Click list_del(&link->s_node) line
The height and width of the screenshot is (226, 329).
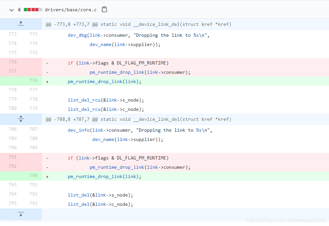(100, 195)
